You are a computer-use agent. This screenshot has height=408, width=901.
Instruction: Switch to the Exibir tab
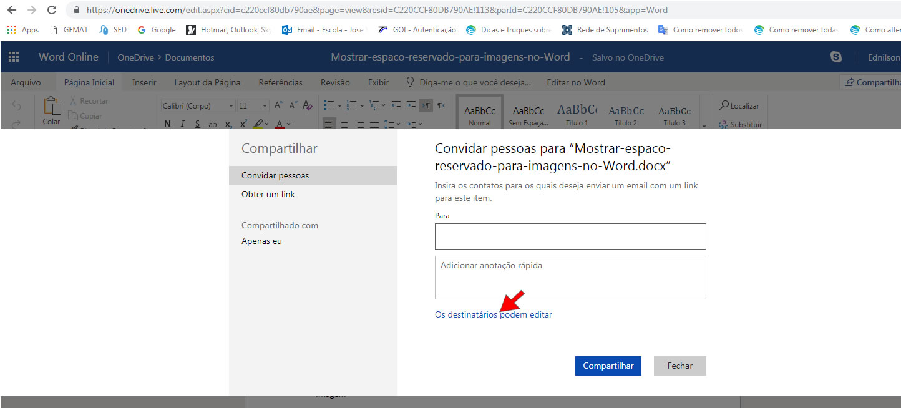pos(378,82)
